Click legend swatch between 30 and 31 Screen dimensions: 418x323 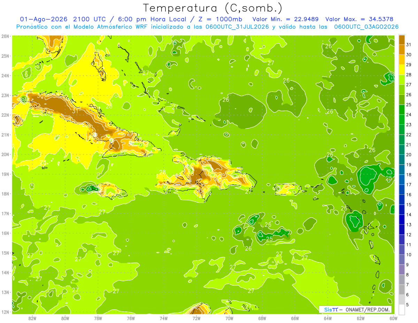402,49
